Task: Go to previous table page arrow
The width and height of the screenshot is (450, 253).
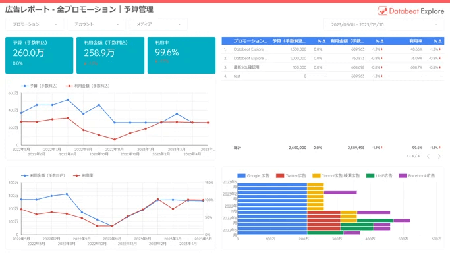Action: 428,156
